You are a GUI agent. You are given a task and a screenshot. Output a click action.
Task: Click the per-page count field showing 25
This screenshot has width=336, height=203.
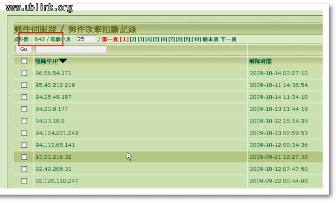(86, 39)
